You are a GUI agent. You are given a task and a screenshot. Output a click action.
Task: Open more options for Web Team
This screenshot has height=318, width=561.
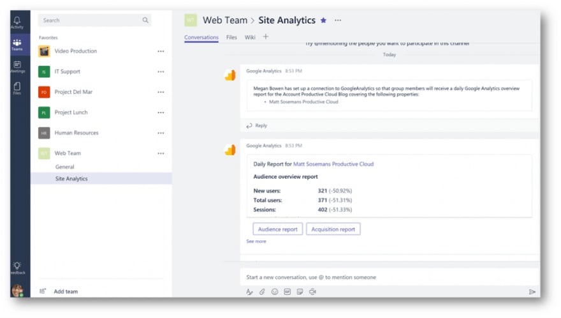[x=161, y=153]
